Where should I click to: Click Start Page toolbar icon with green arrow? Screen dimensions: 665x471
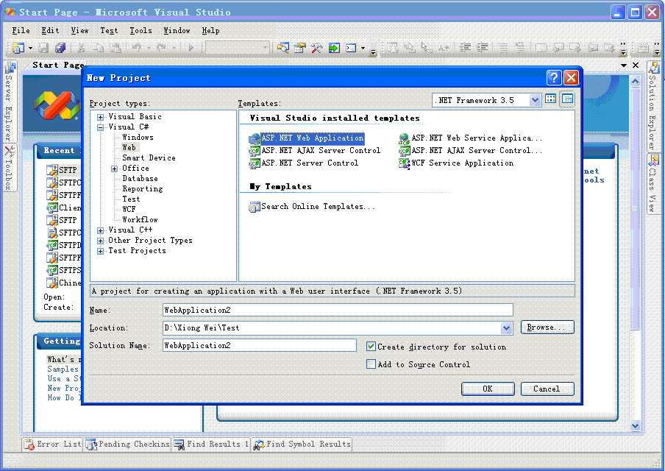pyautogui.click(x=334, y=48)
